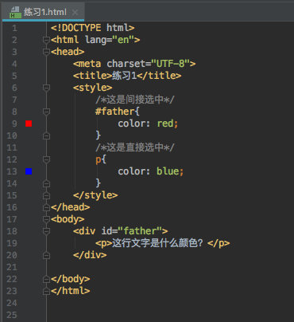Click line number 25 in the gutter

pyautogui.click(x=12, y=315)
